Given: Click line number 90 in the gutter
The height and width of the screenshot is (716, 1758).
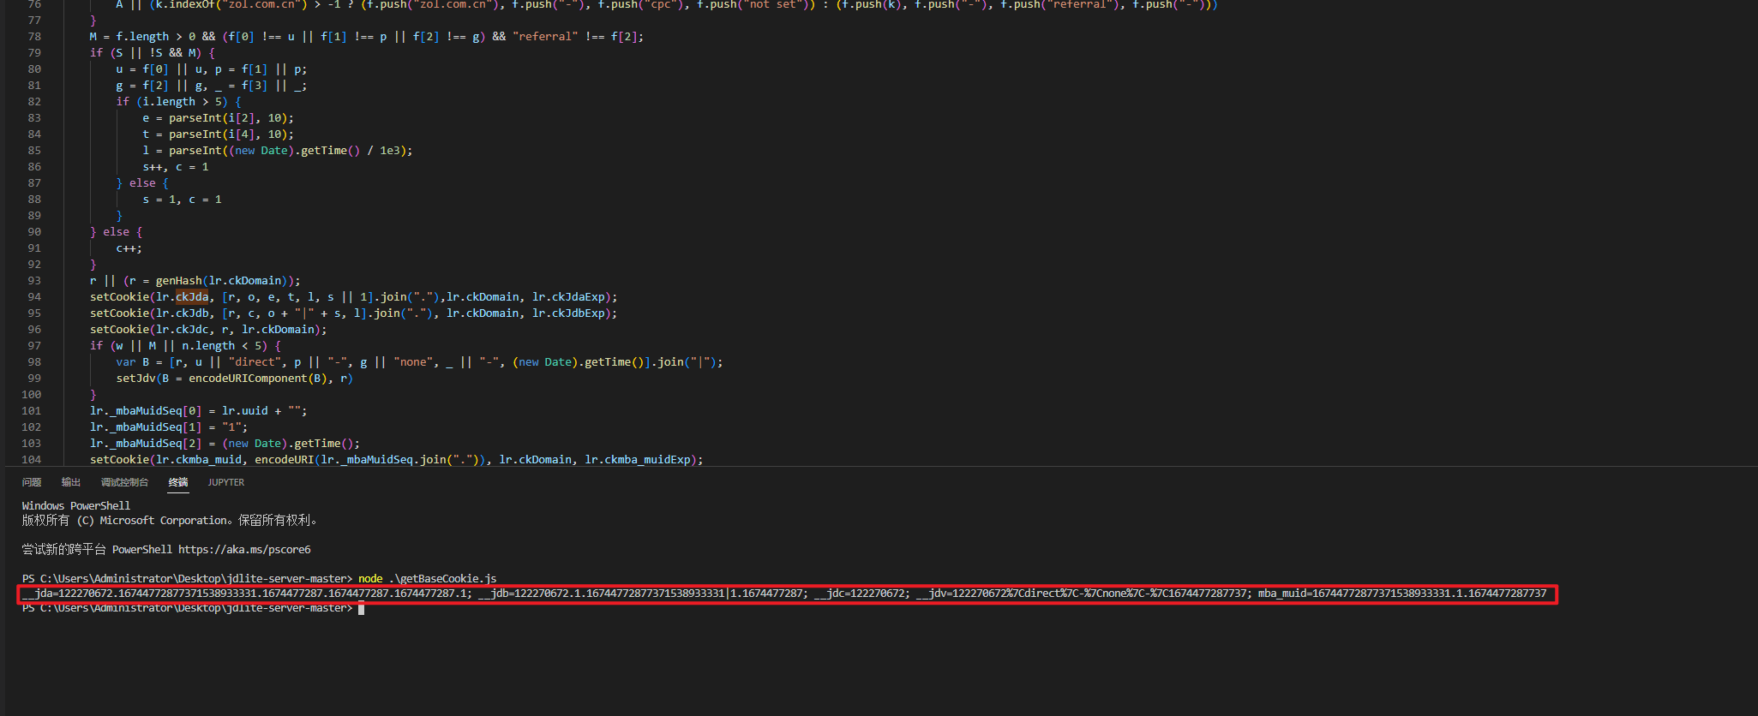Looking at the screenshot, I should (x=34, y=232).
